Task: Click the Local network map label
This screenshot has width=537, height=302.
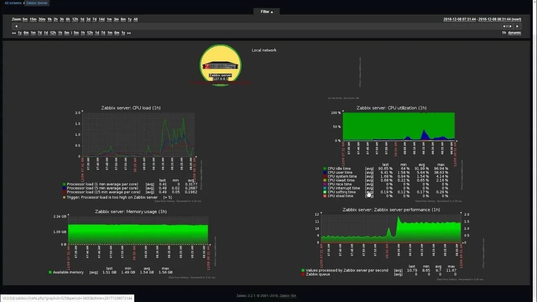Action: [x=264, y=50]
